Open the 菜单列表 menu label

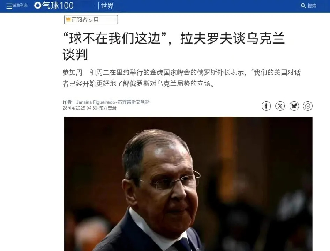pos(20,6)
